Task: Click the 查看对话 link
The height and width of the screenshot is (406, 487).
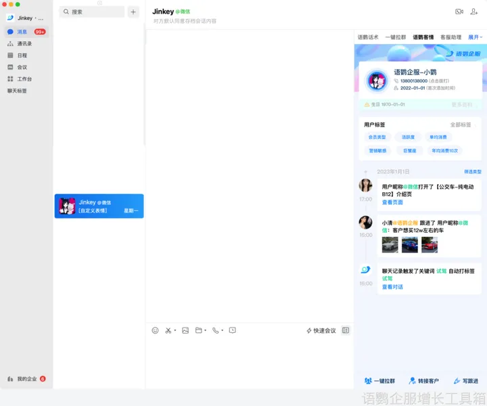Action: tap(392, 287)
